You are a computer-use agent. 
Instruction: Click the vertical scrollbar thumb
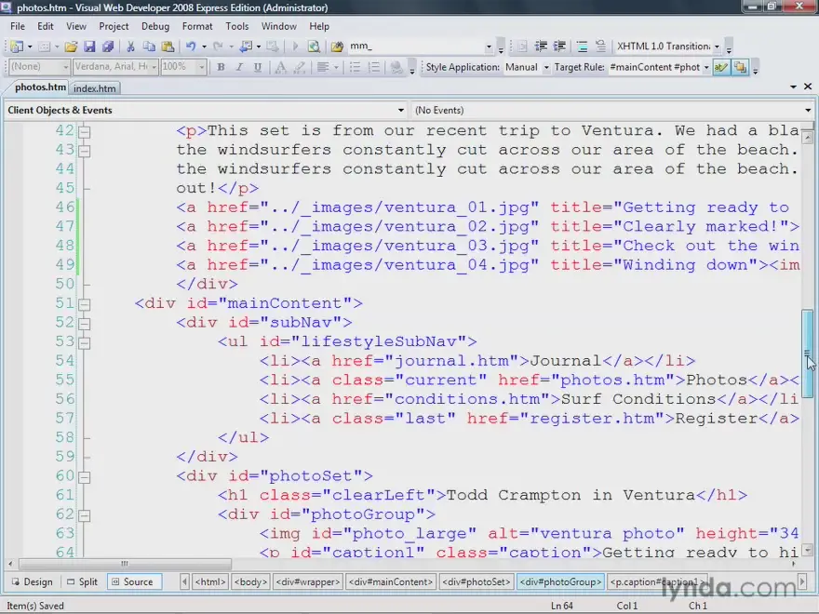[x=808, y=354]
